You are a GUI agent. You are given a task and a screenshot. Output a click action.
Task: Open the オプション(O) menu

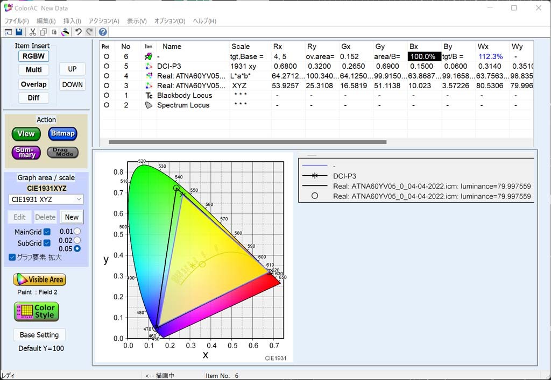tap(169, 21)
